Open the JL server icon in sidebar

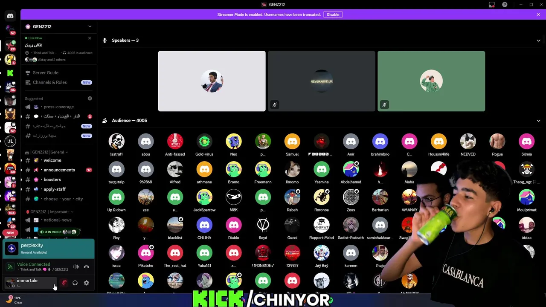pyautogui.click(x=10, y=141)
